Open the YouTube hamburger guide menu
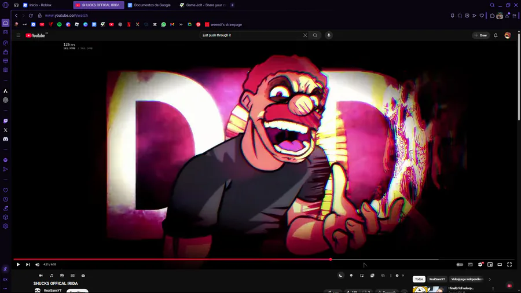 [x=19, y=35]
